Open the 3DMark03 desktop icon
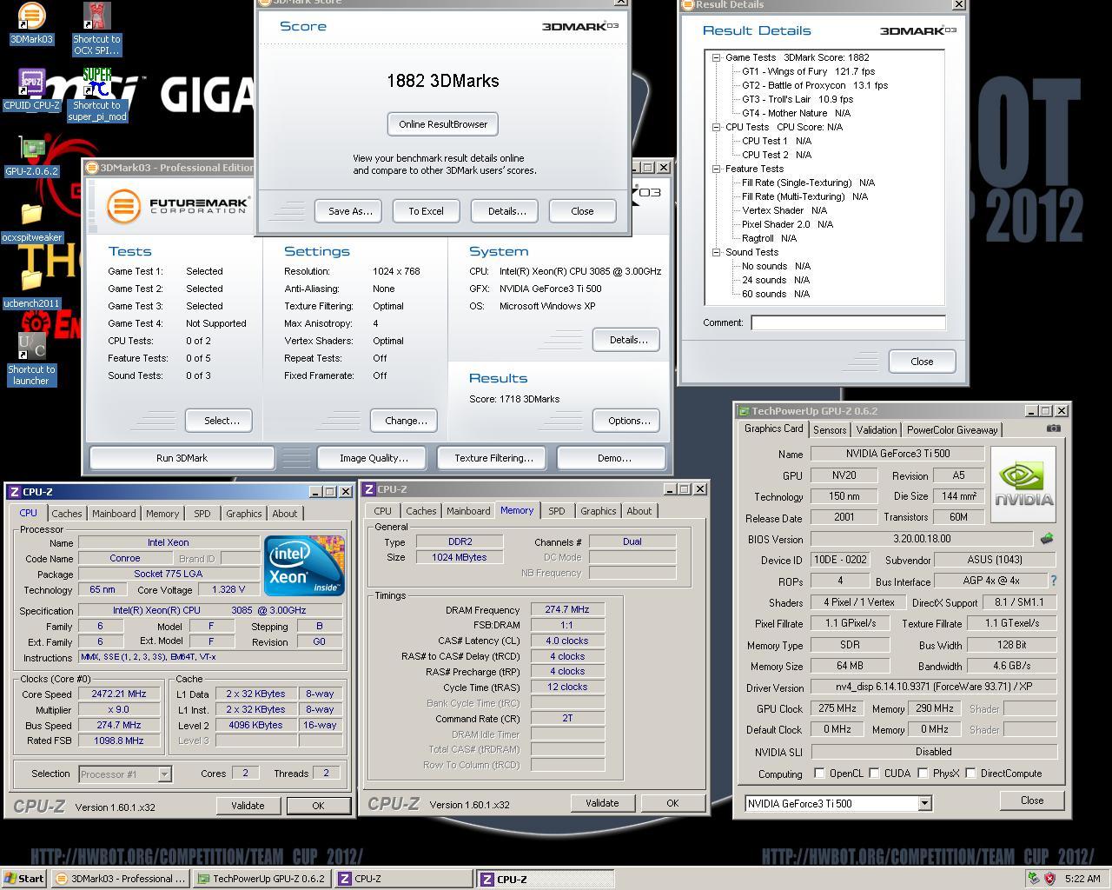 click(x=31, y=23)
